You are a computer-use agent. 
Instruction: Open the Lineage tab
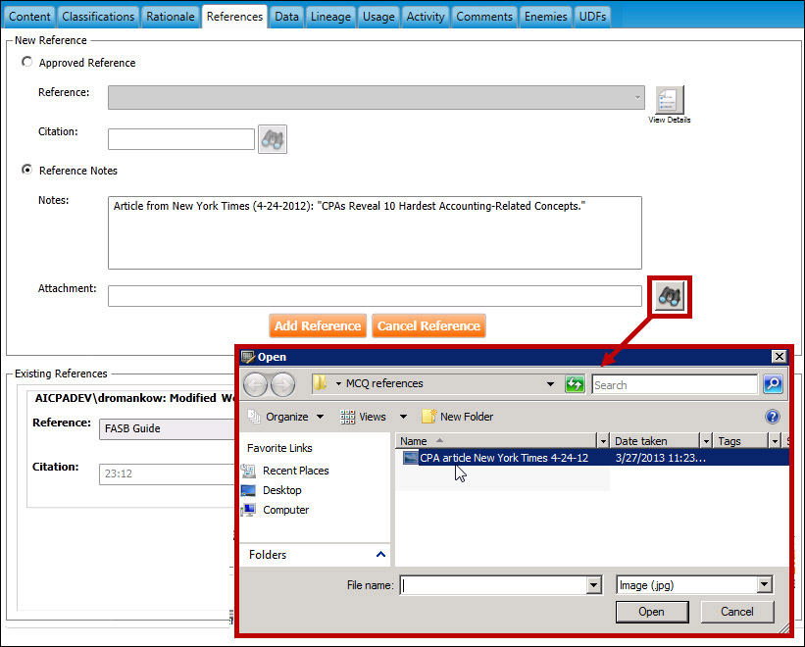pyautogui.click(x=329, y=17)
